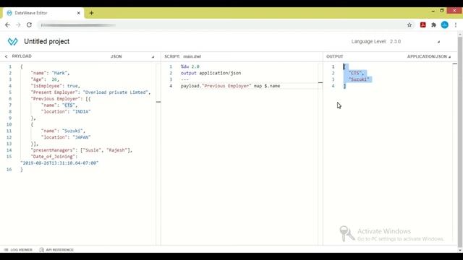Click the OUTPUT panel header
Viewport: 463px width, 260px height.
334,56
